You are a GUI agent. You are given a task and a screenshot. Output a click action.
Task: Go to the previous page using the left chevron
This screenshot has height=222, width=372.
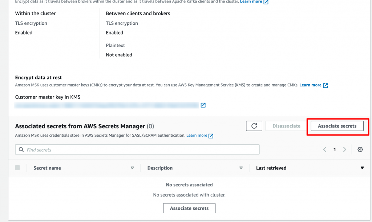click(325, 149)
